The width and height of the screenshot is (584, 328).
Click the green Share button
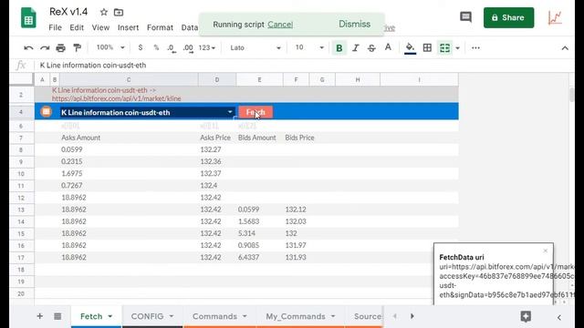508,17
